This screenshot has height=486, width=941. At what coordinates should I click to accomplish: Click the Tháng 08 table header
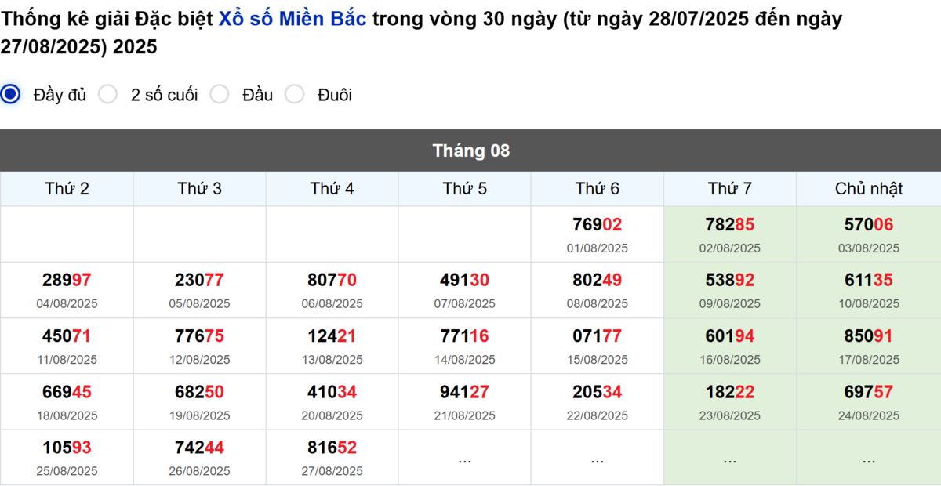pyautogui.click(x=470, y=151)
